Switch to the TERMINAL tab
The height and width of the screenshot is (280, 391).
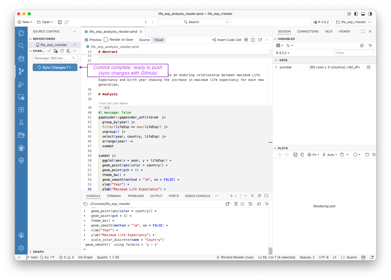pyautogui.click(x=114, y=196)
